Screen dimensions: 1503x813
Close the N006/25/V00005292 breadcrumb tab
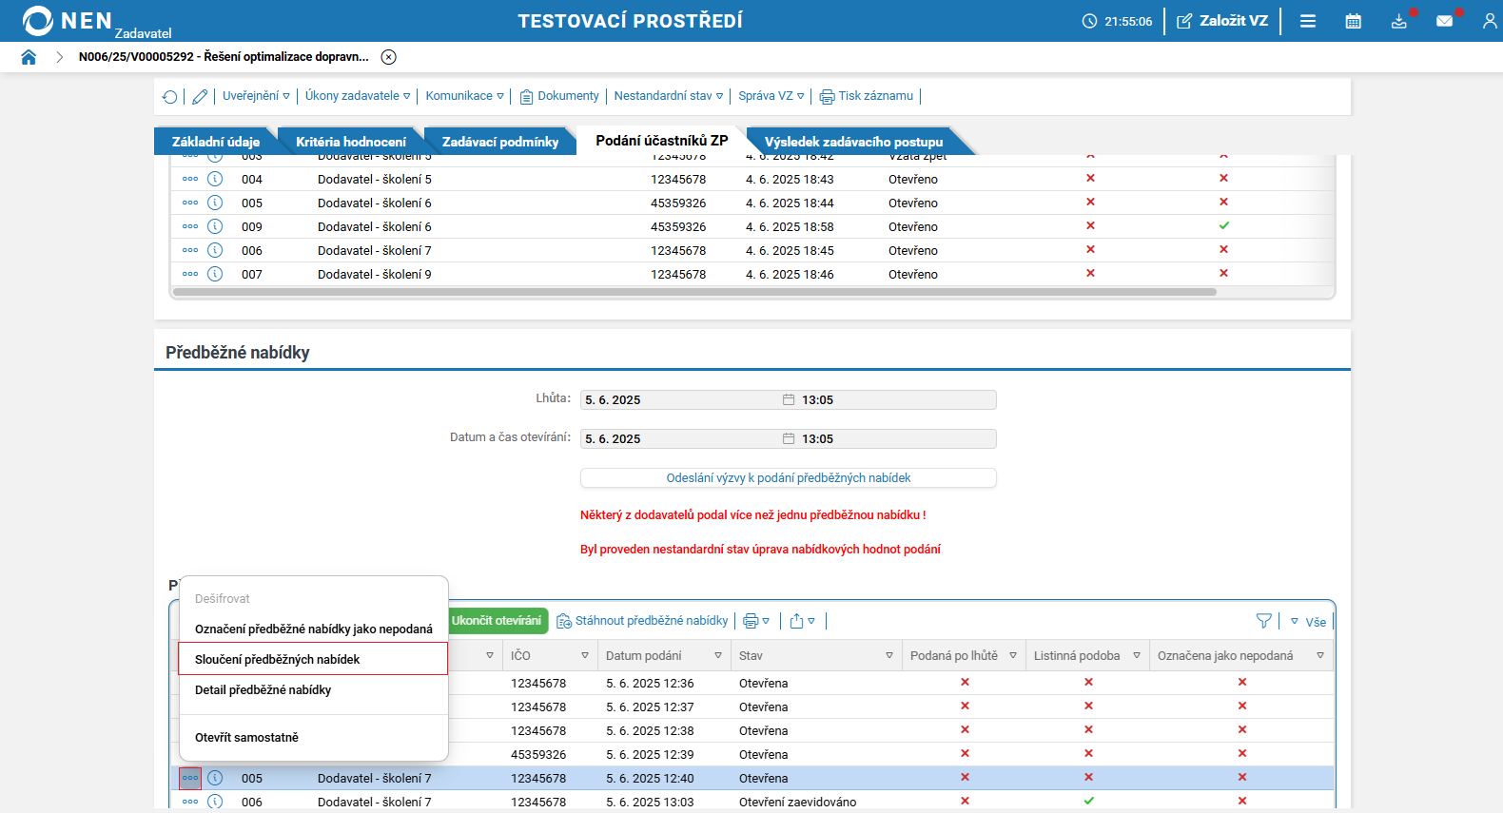[388, 57]
